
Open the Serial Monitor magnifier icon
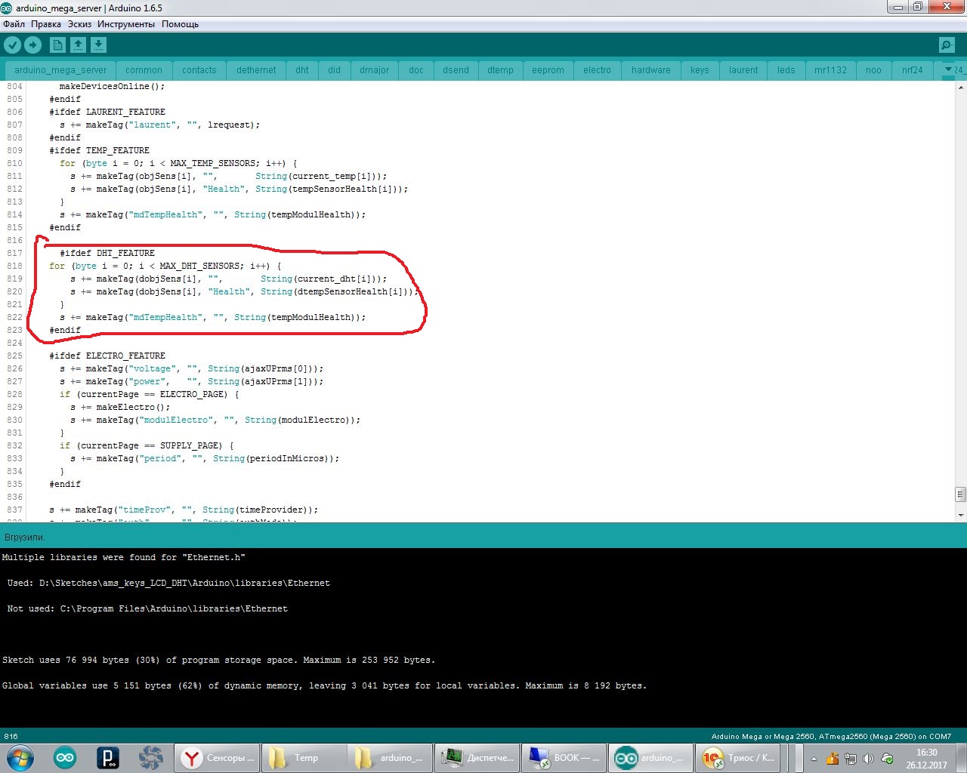tap(947, 45)
